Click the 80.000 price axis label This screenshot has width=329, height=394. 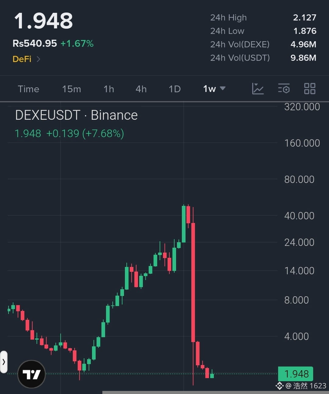299,180
